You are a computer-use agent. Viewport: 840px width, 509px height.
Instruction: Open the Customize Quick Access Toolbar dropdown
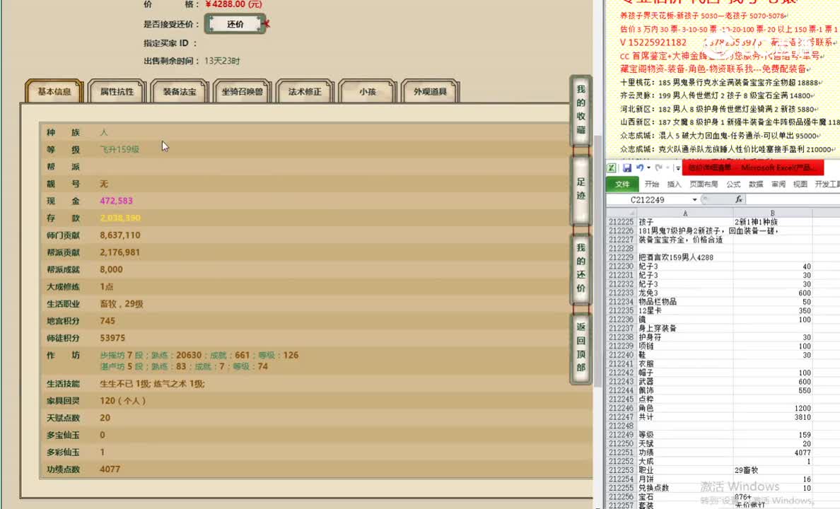pos(677,168)
